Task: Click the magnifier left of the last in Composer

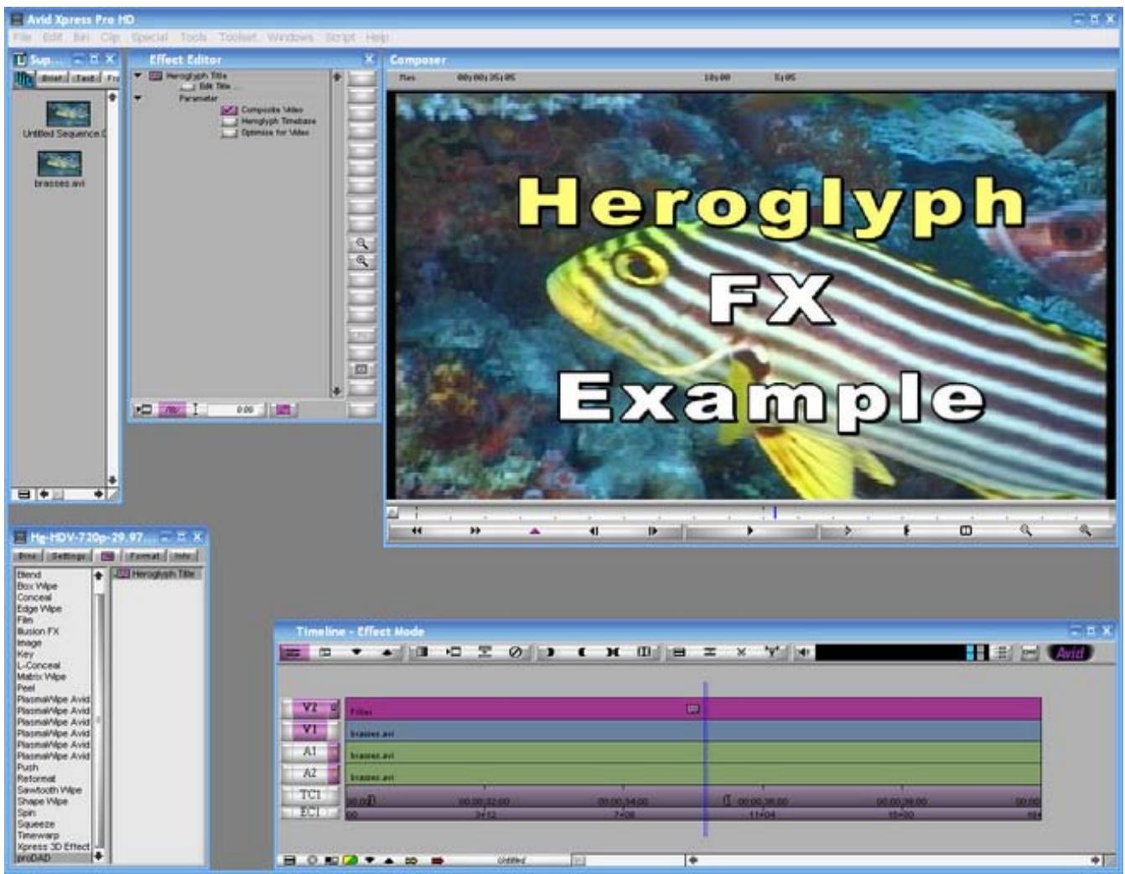Action: click(x=1025, y=530)
